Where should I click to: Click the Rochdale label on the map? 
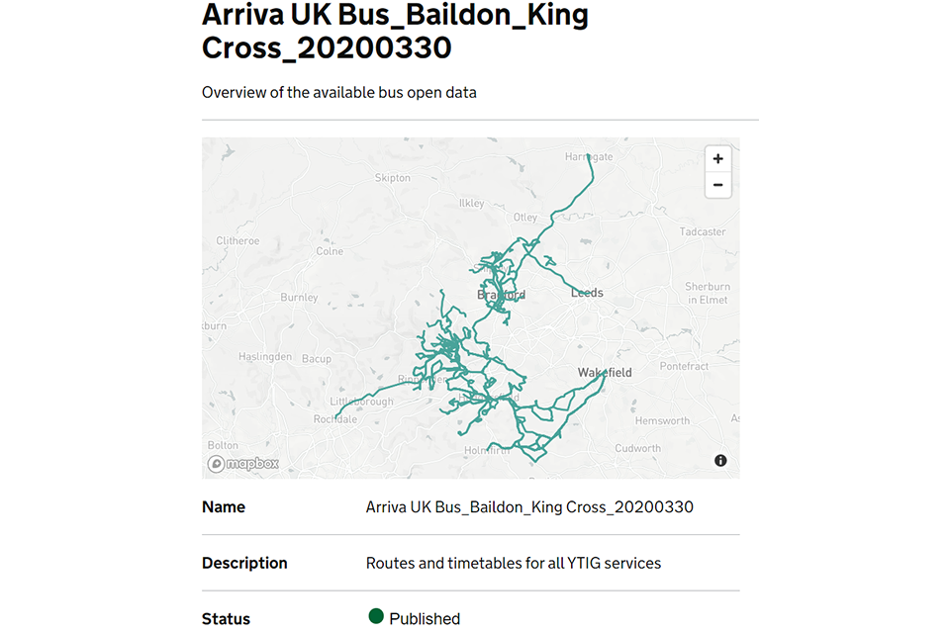334,419
